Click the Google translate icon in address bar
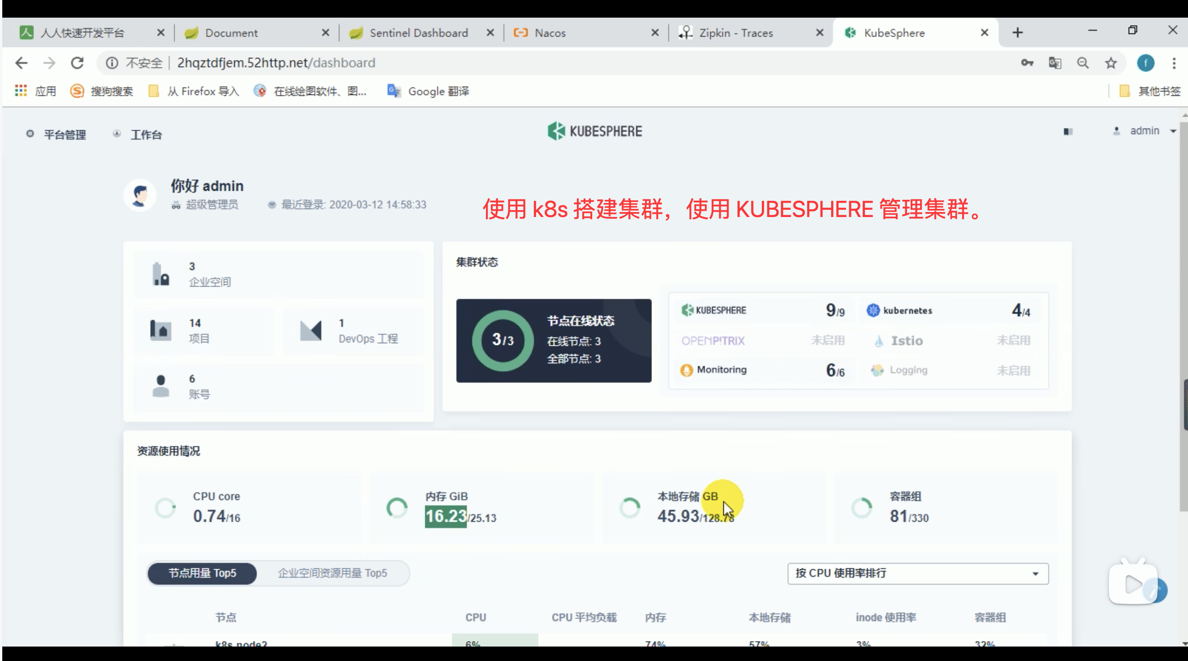The height and width of the screenshot is (661, 1188). pos(1055,63)
